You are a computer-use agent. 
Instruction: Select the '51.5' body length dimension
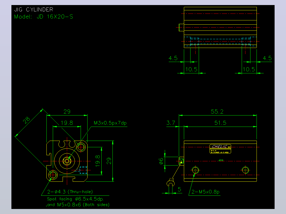(x=220, y=123)
